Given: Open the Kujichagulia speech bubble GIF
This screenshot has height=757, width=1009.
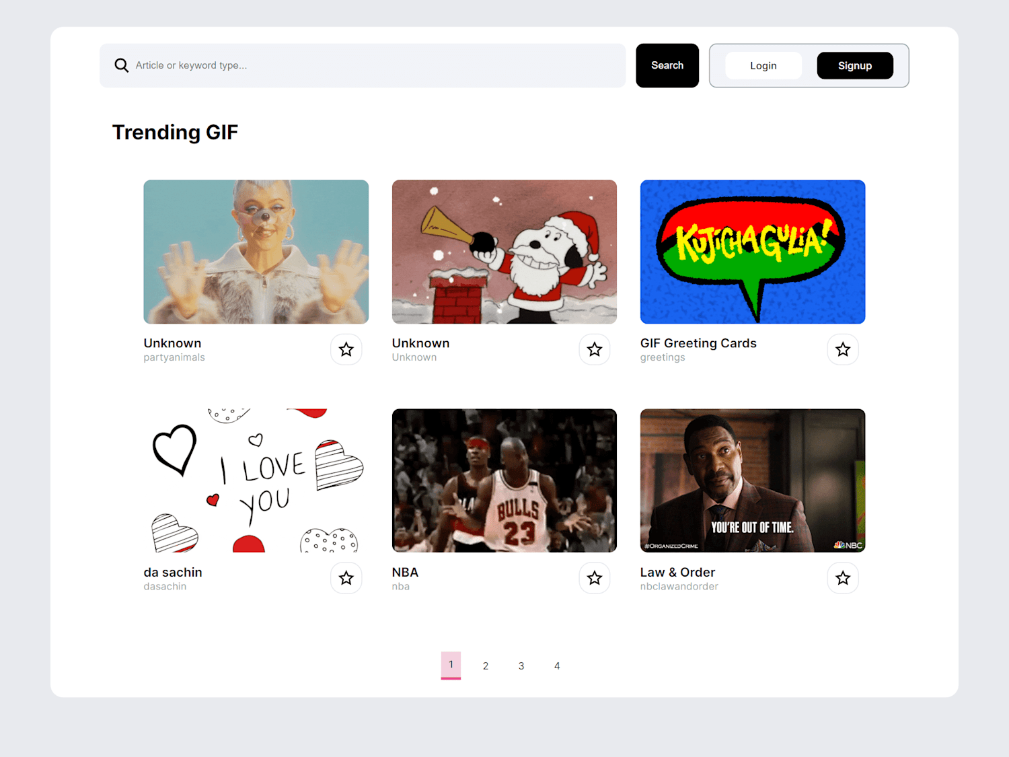Looking at the screenshot, I should point(753,252).
